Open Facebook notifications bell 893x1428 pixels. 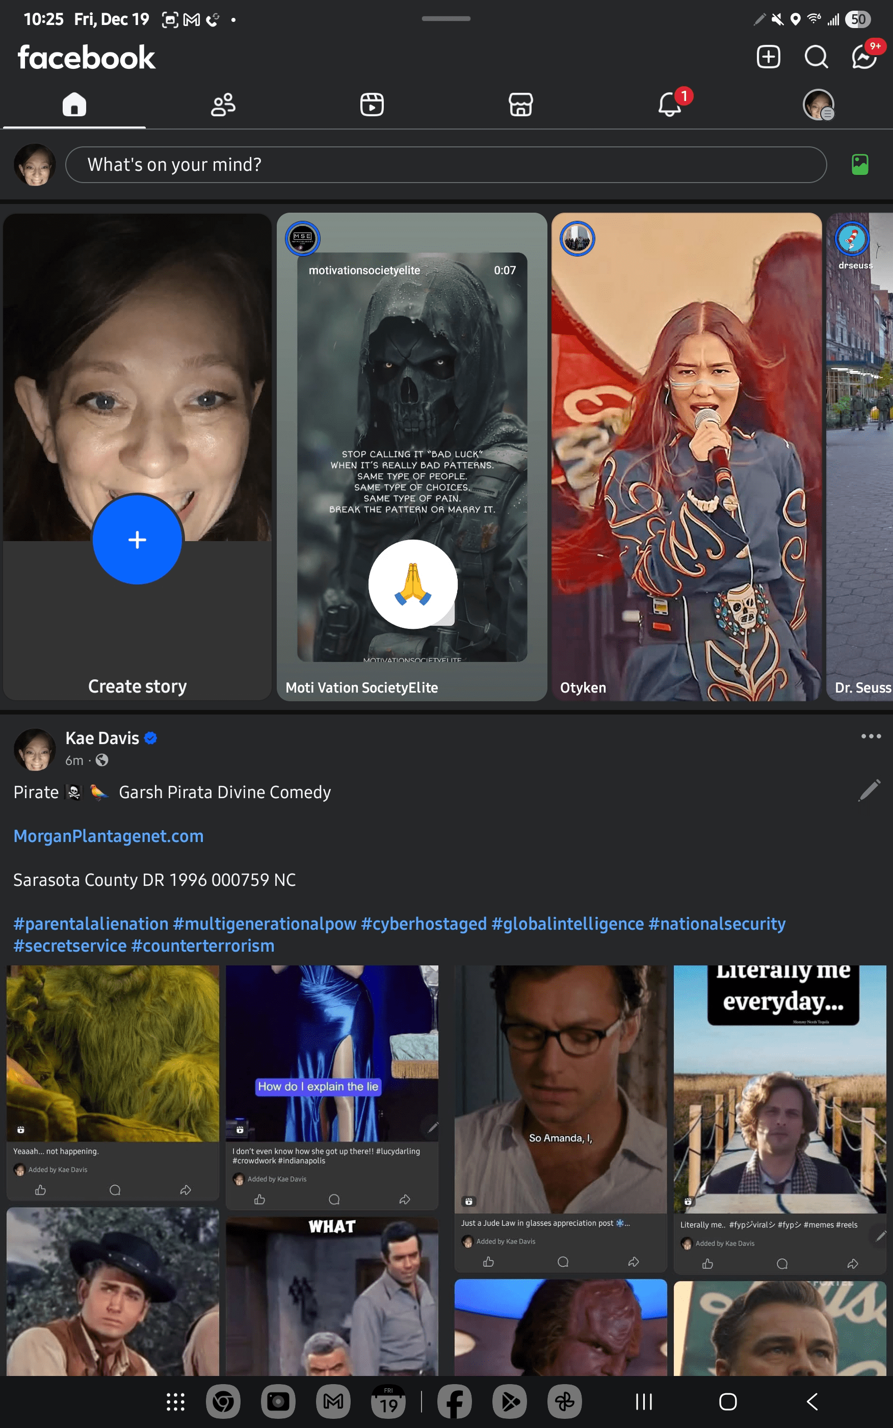pos(669,104)
